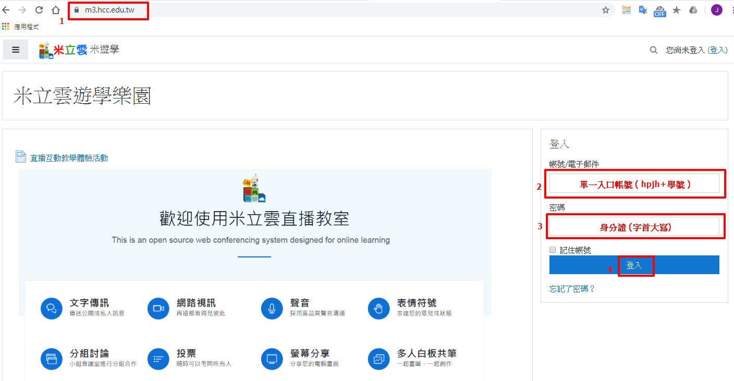This screenshot has width=734, height=381.
Task: Click the 米遊學 site name in the header
Action: click(x=104, y=50)
